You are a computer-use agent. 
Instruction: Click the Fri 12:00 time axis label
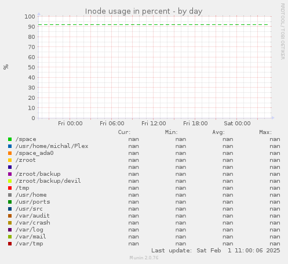point(154,124)
